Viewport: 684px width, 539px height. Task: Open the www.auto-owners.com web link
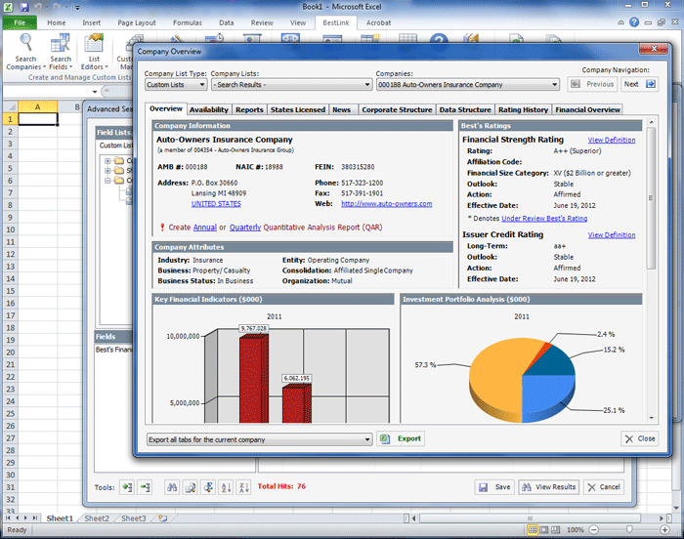coord(387,204)
